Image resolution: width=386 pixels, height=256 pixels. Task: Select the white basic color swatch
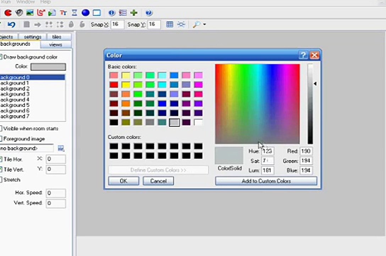198,122
